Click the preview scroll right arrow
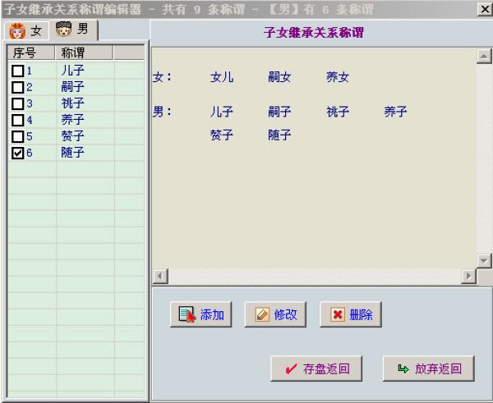 pyautogui.click(x=469, y=277)
